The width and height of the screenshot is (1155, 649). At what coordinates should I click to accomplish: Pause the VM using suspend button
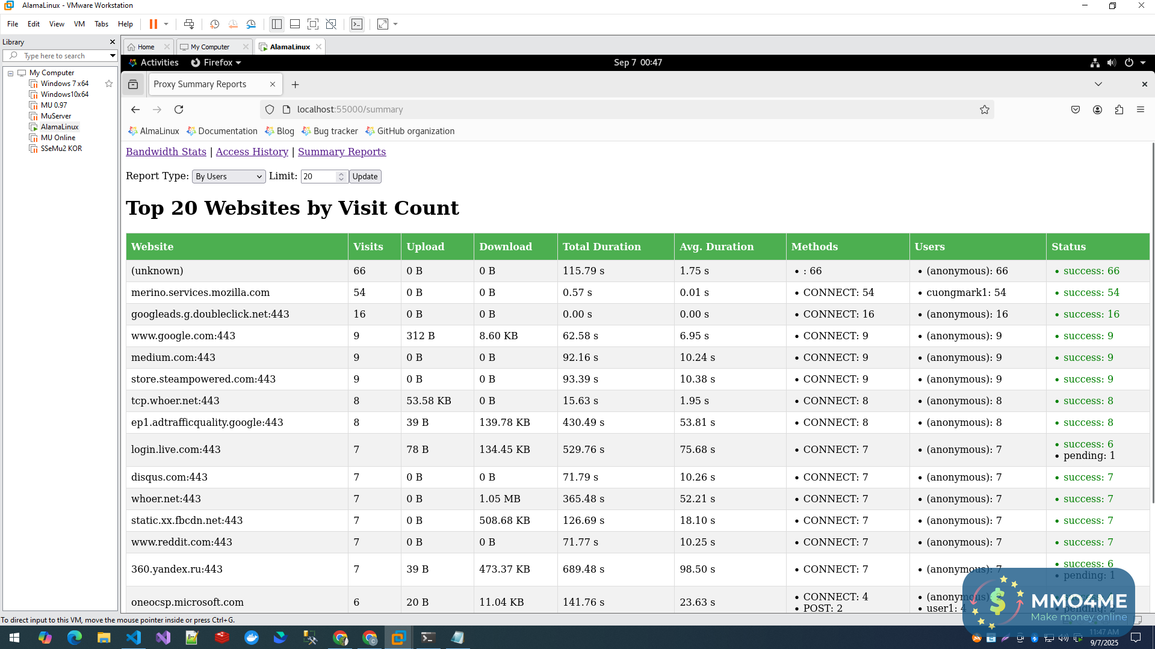(153, 24)
